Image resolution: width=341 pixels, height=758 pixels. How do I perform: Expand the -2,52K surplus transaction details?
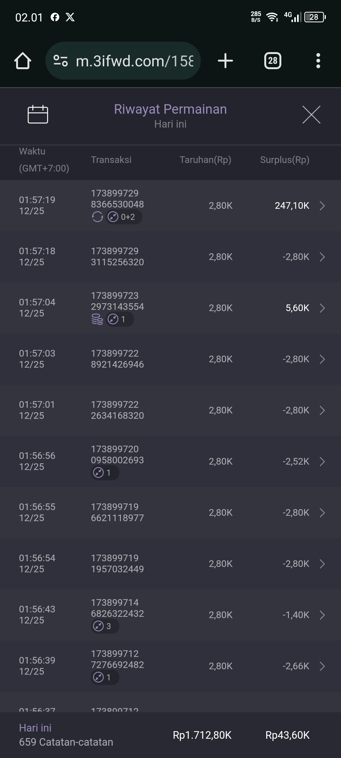tap(322, 461)
